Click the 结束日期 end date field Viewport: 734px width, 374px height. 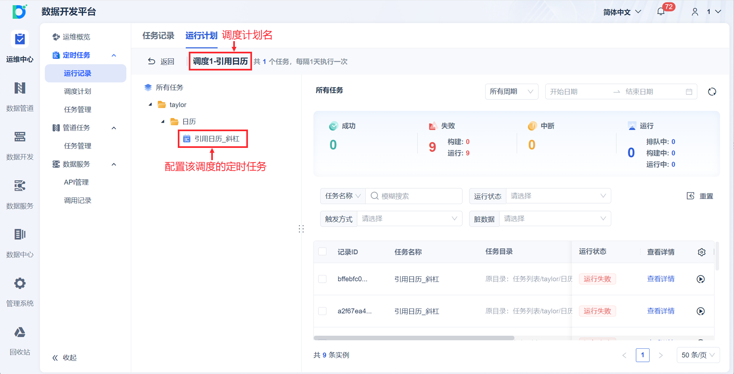[652, 92]
